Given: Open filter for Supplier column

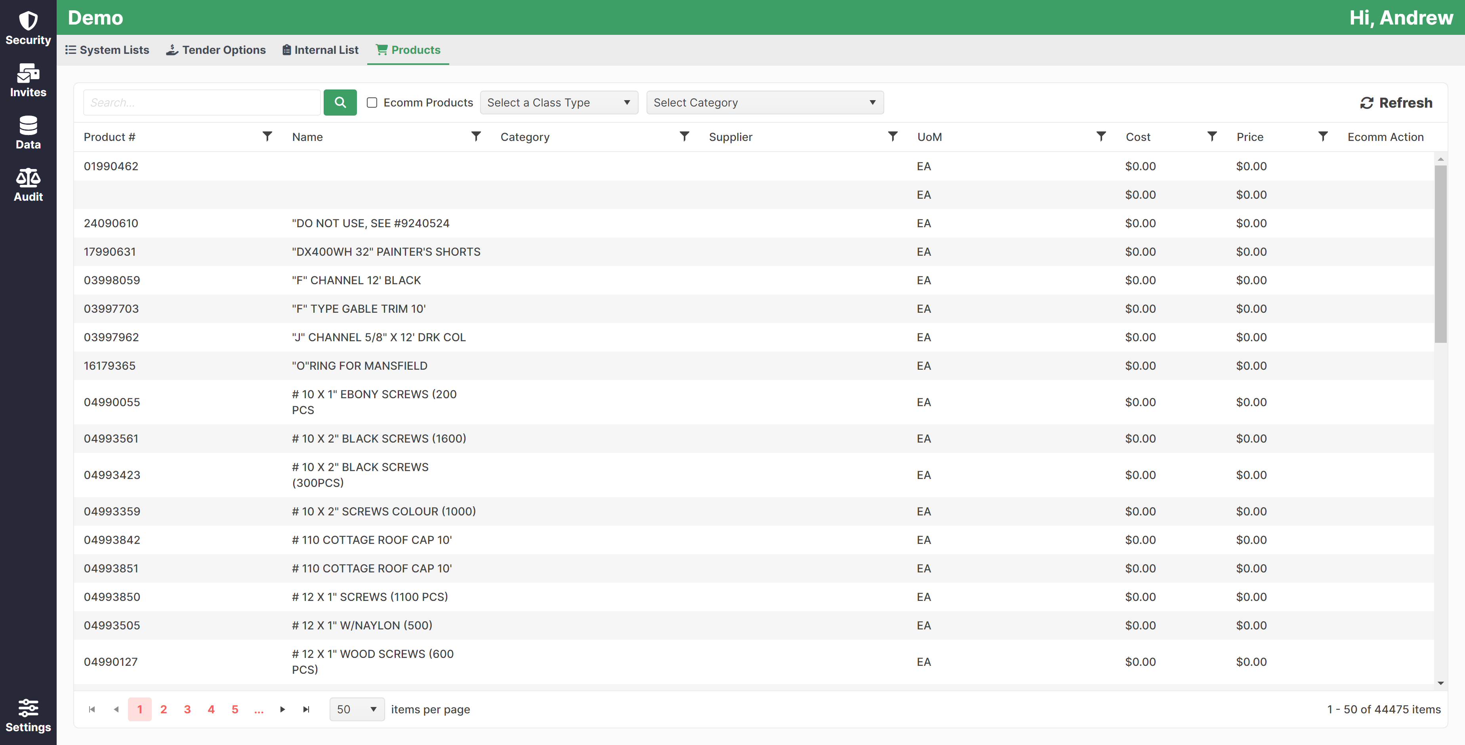Looking at the screenshot, I should point(893,137).
